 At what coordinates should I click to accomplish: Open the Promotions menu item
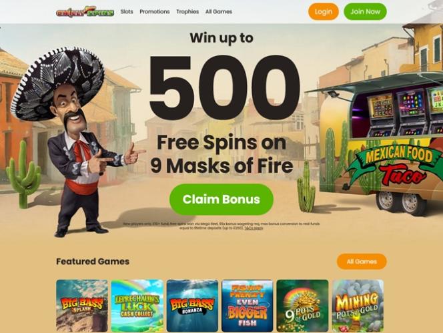coord(155,11)
